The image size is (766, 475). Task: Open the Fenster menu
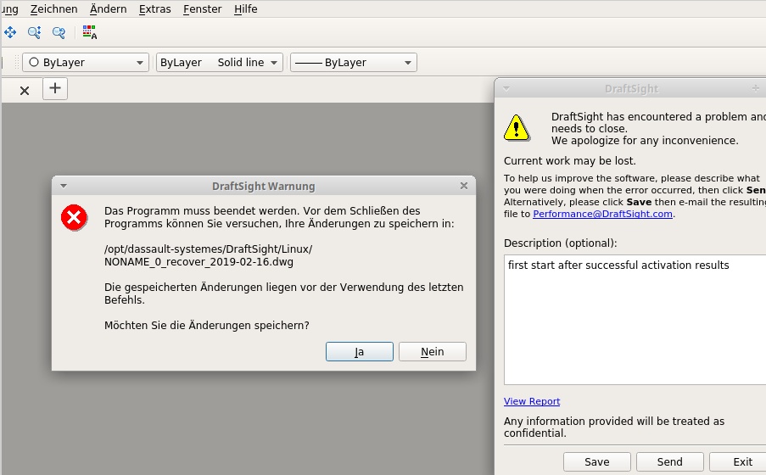pyautogui.click(x=202, y=8)
